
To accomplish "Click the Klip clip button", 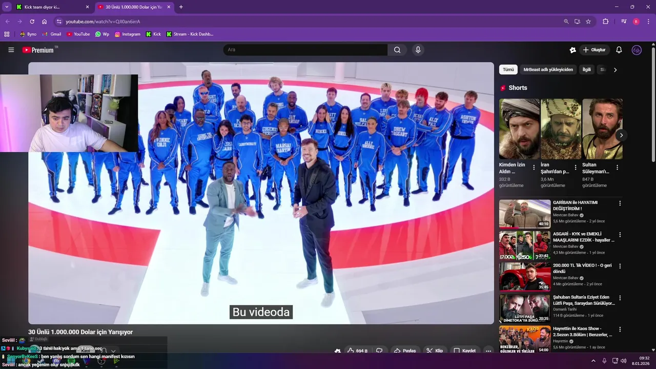I will pos(435,351).
